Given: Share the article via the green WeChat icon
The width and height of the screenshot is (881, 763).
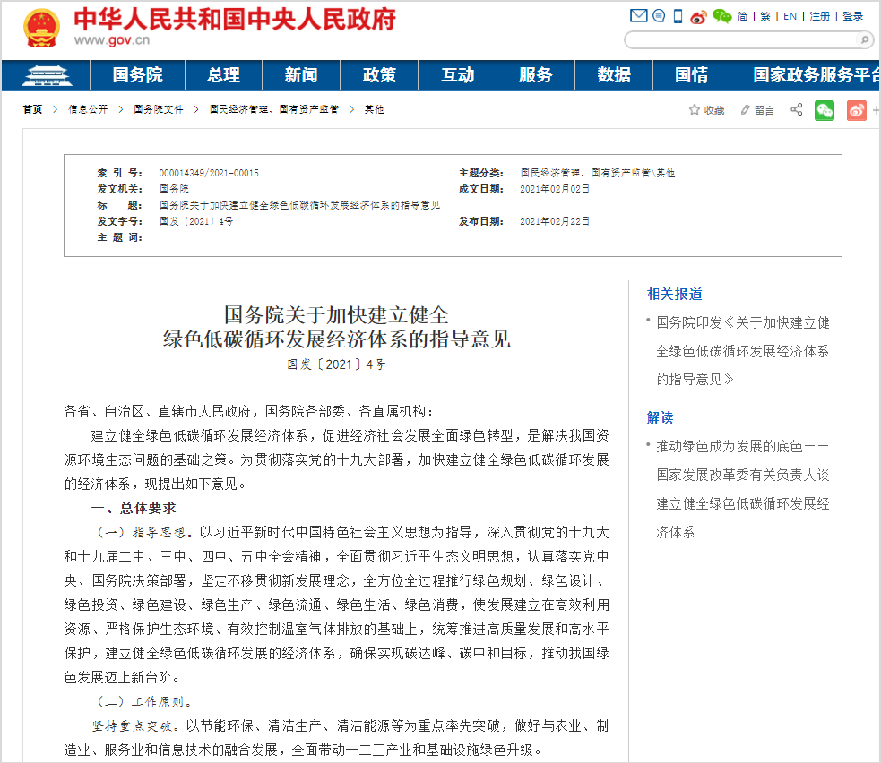Looking at the screenshot, I should [824, 110].
